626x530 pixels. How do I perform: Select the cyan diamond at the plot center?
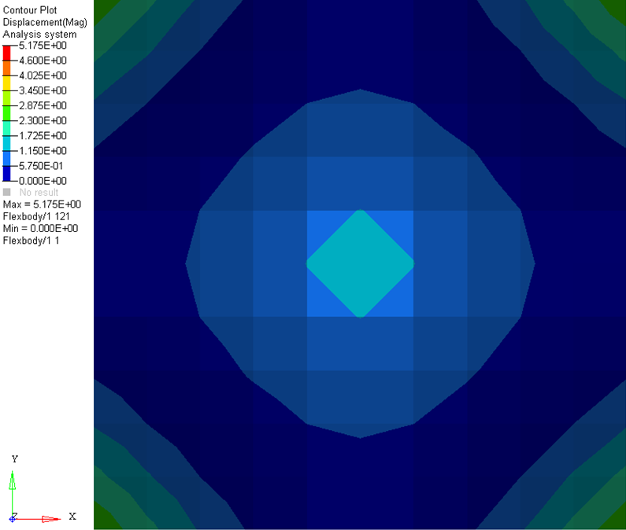[360, 263]
